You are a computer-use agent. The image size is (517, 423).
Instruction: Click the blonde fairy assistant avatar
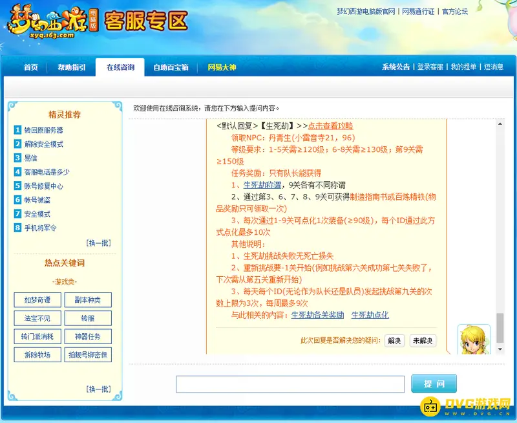pos(474,340)
